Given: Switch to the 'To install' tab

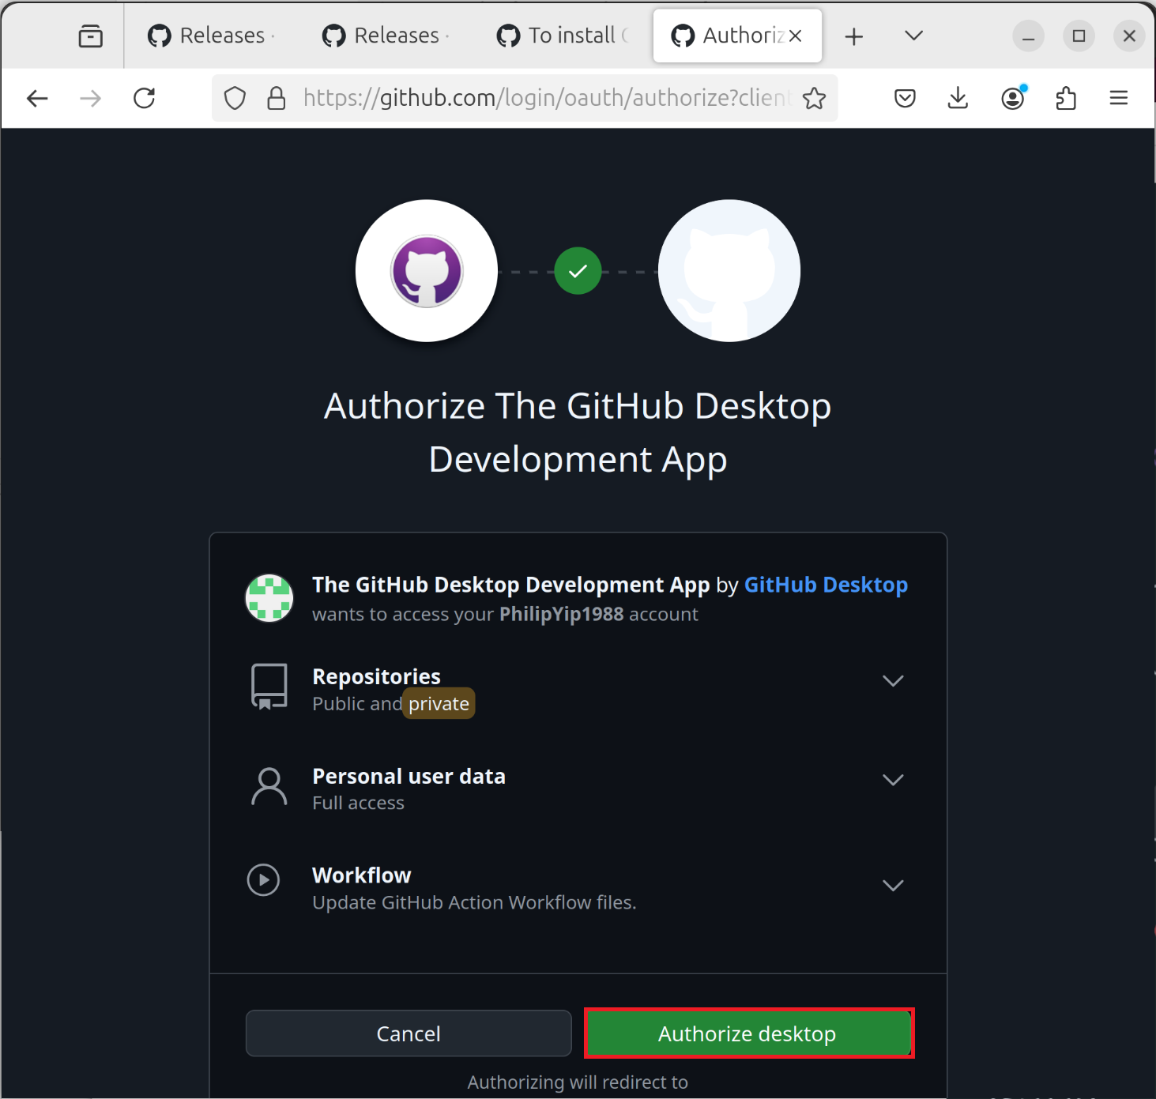Looking at the screenshot, I should click(563, 36).
